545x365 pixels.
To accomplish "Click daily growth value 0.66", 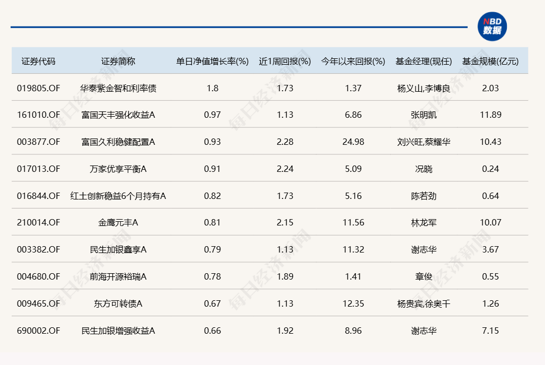I will [213, 331].
